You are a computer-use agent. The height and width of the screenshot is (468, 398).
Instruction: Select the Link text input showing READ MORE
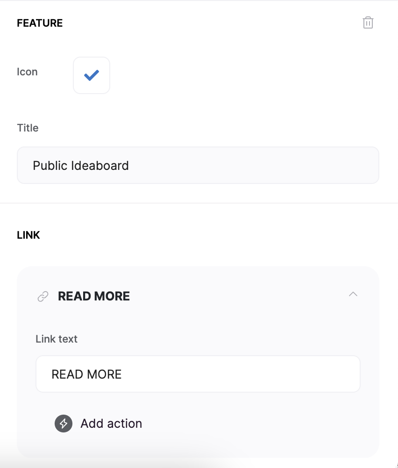click(198, 374)
